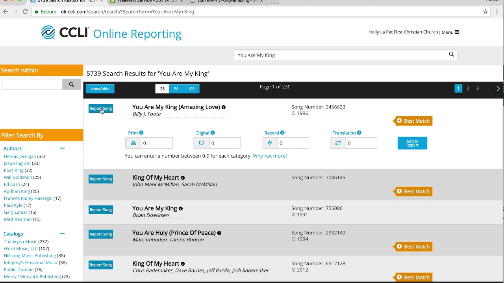The image size is (504, 283).
Task: Show 50 results per page
Action: click(x=176, y=89)
